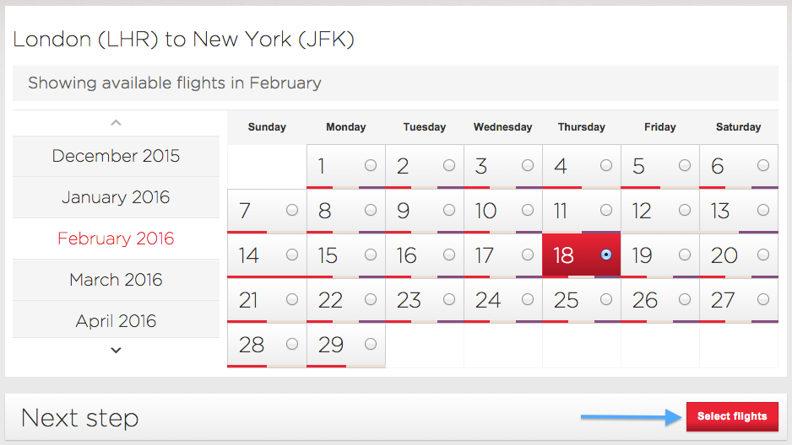Select April 2016 in month list
792x445 pixels.
(116, 320)
